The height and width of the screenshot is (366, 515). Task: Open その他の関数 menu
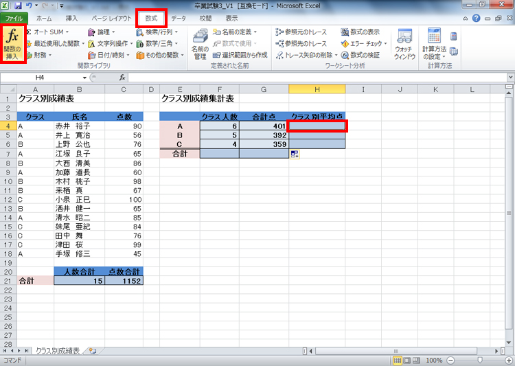pos(160,55)
